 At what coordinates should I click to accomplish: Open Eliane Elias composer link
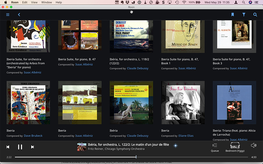point(186,136)
